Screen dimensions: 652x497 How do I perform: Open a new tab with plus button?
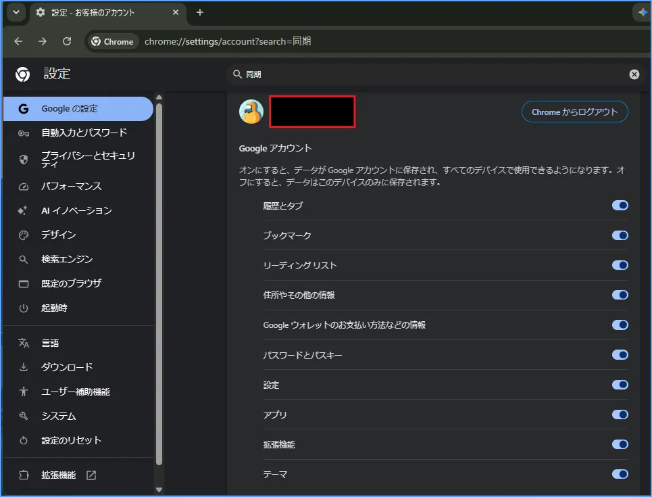click(200, 12)
